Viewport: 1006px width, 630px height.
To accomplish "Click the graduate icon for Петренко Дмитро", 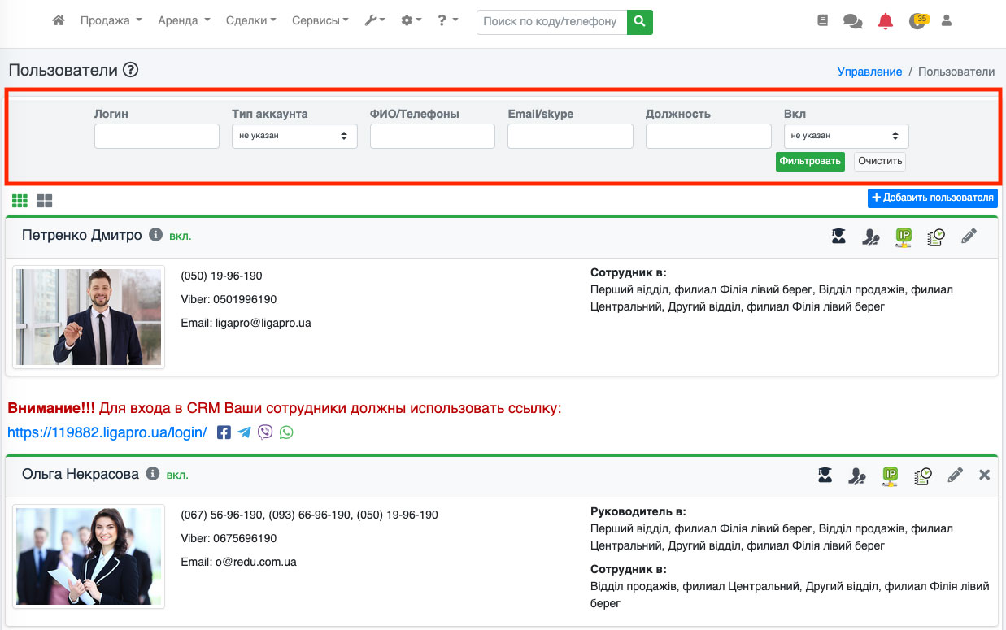I will point(838,237).
